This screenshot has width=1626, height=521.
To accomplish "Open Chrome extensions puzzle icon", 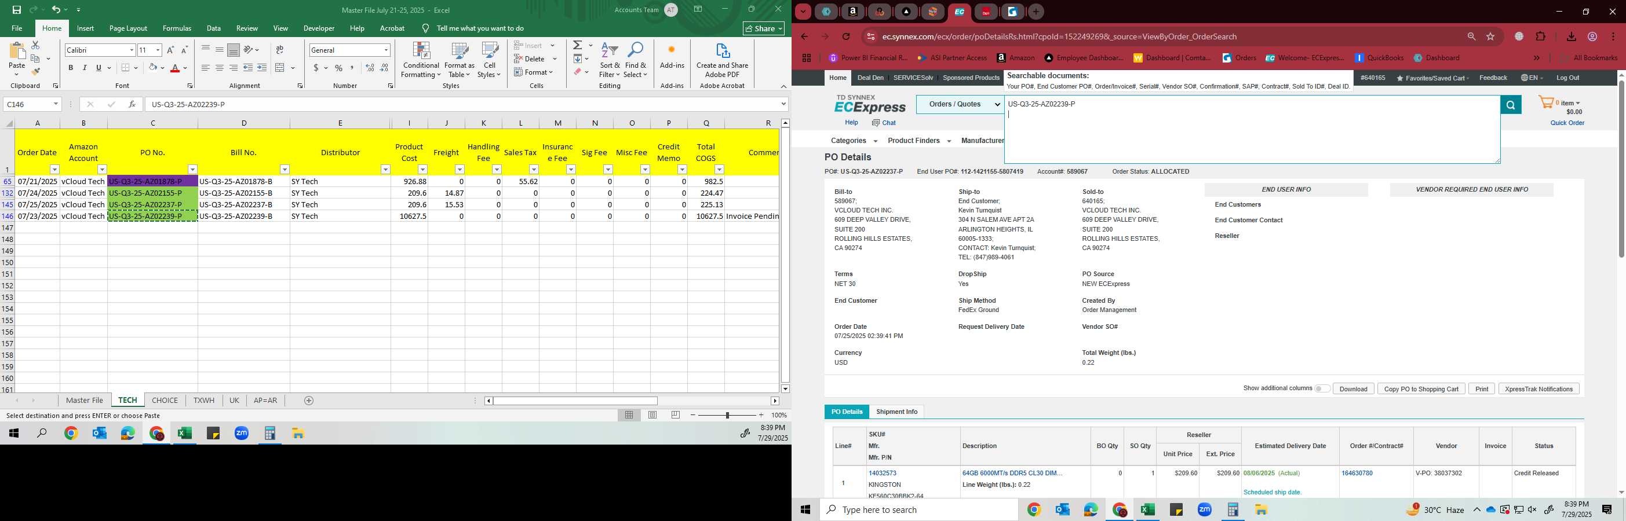I will [x=1540, y=36].
